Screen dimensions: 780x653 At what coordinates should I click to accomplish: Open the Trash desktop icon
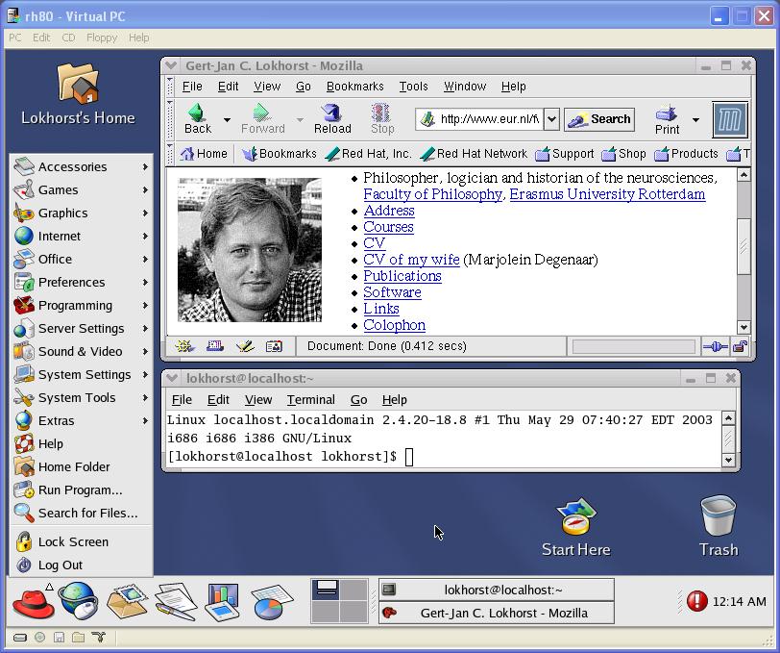(x=719, y=526)
